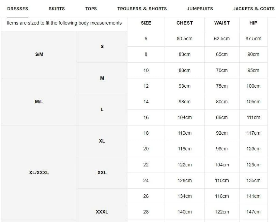
Task: Click the body measurements description text
Action: [x=64, y=23]
